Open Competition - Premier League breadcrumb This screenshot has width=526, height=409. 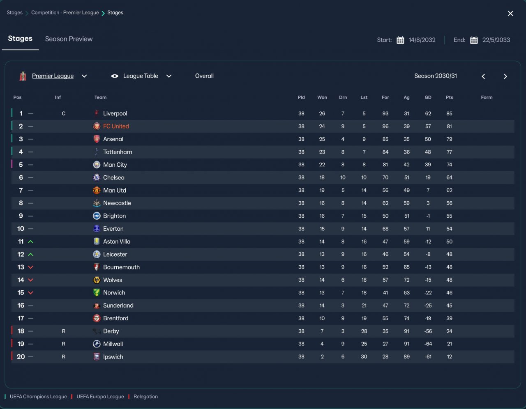pos(65,13)
